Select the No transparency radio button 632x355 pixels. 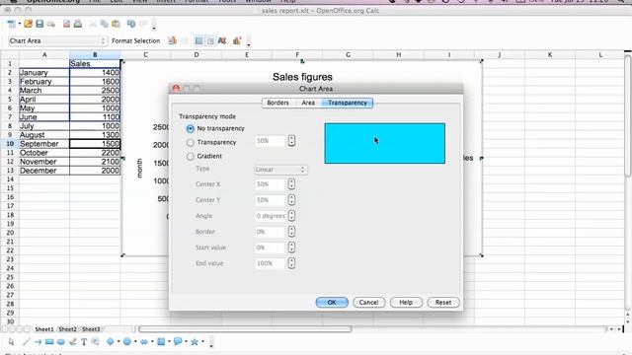click(191, 129)
